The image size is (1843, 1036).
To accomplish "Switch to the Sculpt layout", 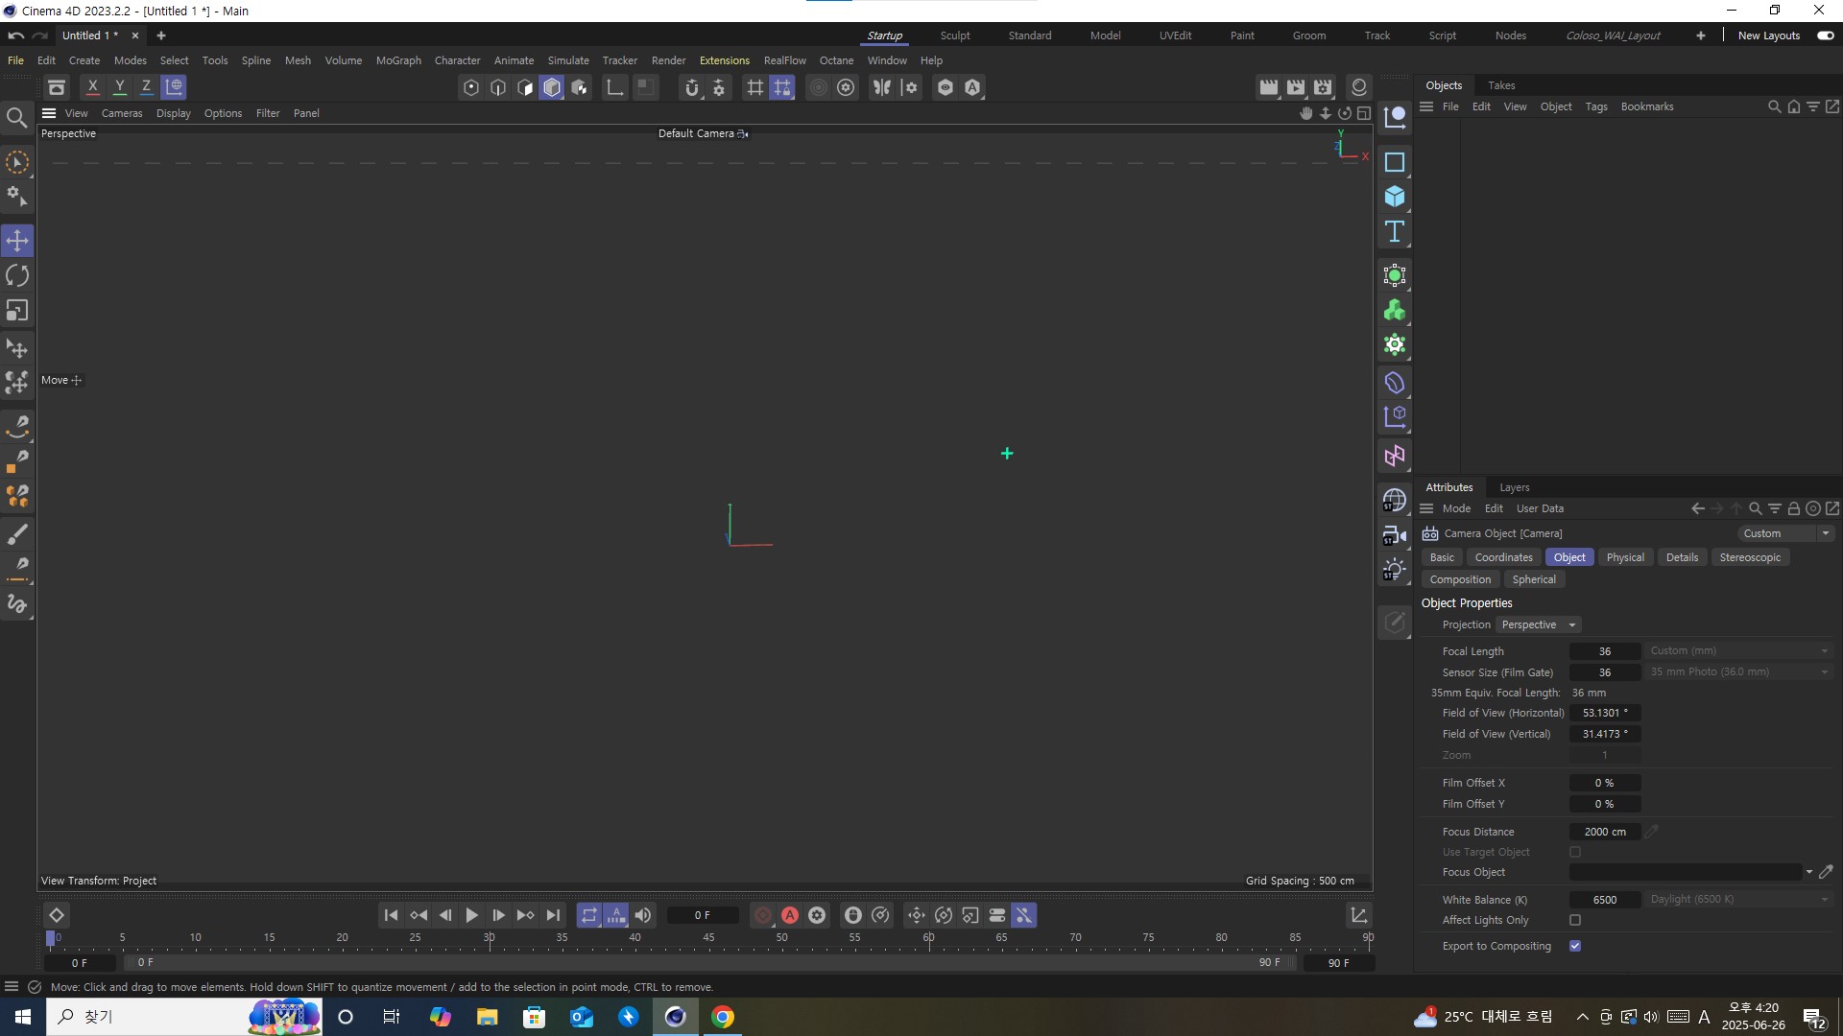I will (x=955, y=35).
